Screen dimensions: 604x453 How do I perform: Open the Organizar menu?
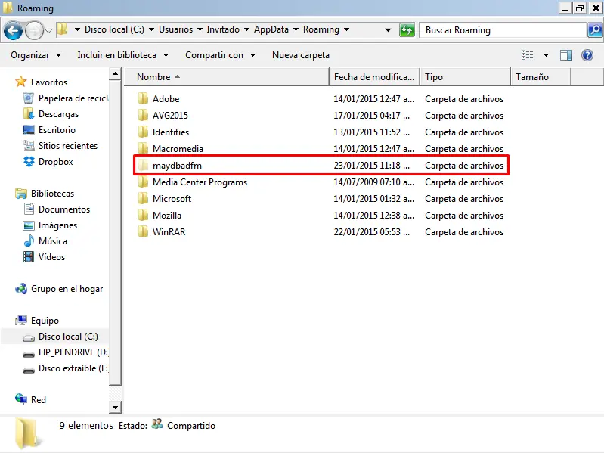(x=36, y=55)
